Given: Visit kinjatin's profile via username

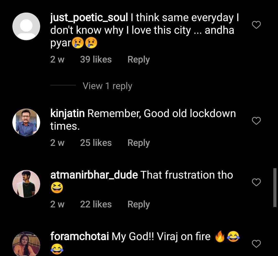Looking at the screenshot, I should [67, 113].
